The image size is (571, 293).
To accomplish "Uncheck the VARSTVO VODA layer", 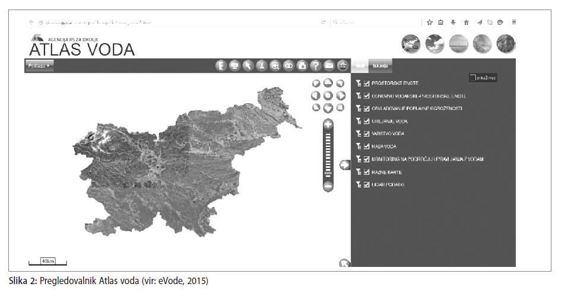I will [366, 133].
